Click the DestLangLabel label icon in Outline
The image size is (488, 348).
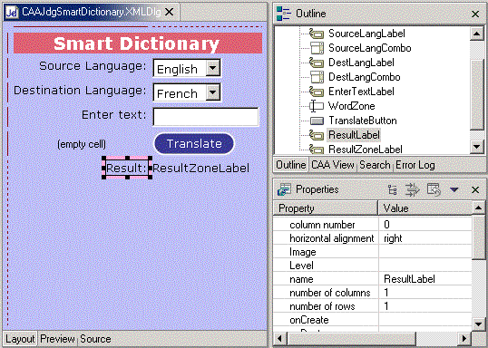(317, 63)
